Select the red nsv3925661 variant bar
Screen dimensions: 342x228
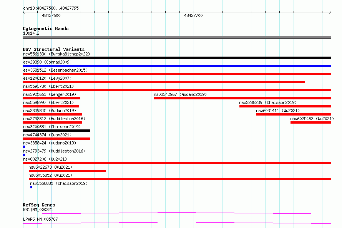click(51, 98)
